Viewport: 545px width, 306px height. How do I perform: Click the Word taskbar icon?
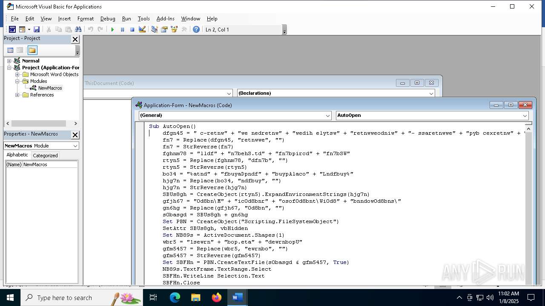[x=238, y=297]
